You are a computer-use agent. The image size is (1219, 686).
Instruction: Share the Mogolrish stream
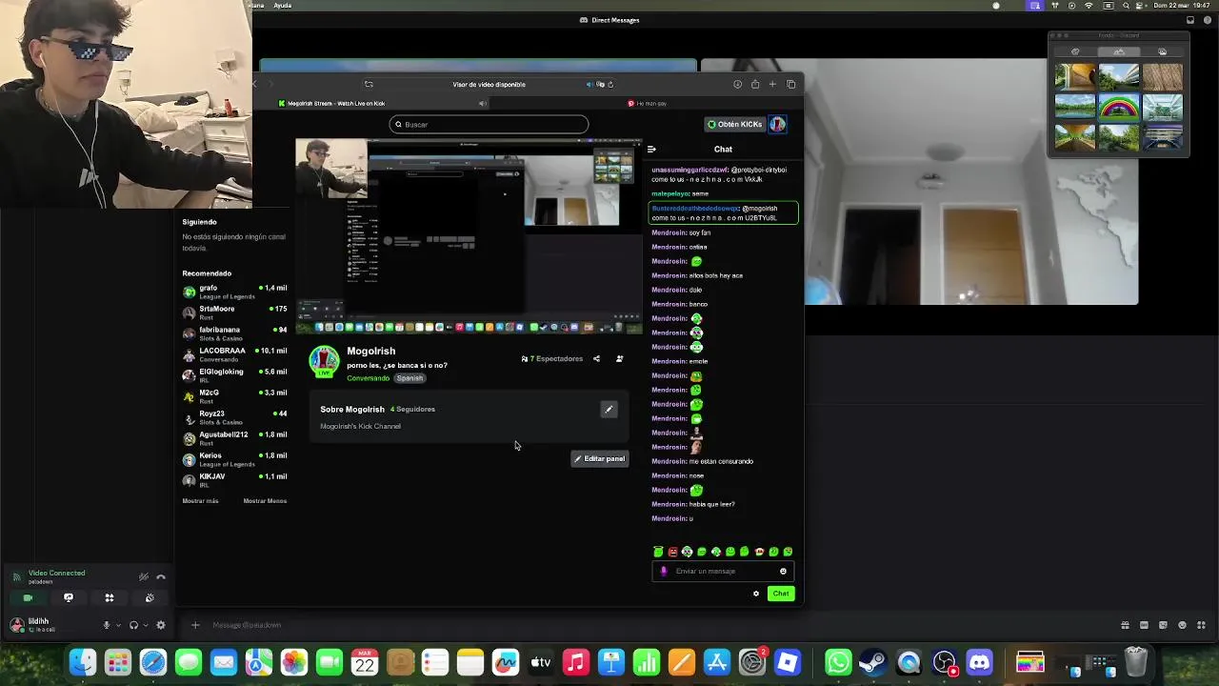[x=596, y=359]
